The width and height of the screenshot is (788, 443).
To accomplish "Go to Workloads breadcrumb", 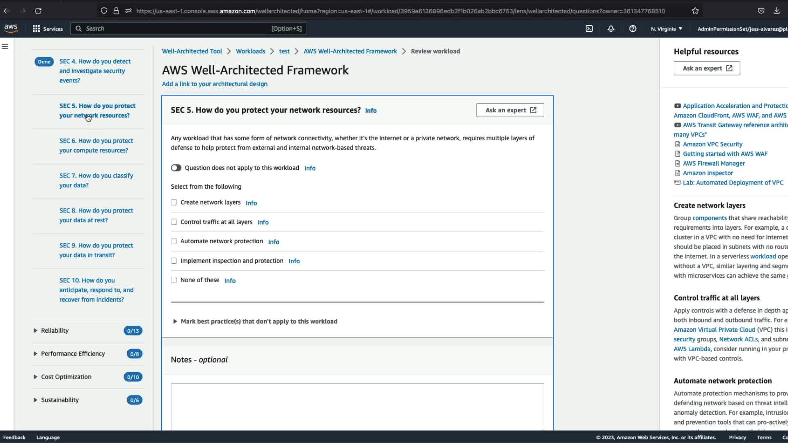I will pyautogui.click(x=250, y=51).
